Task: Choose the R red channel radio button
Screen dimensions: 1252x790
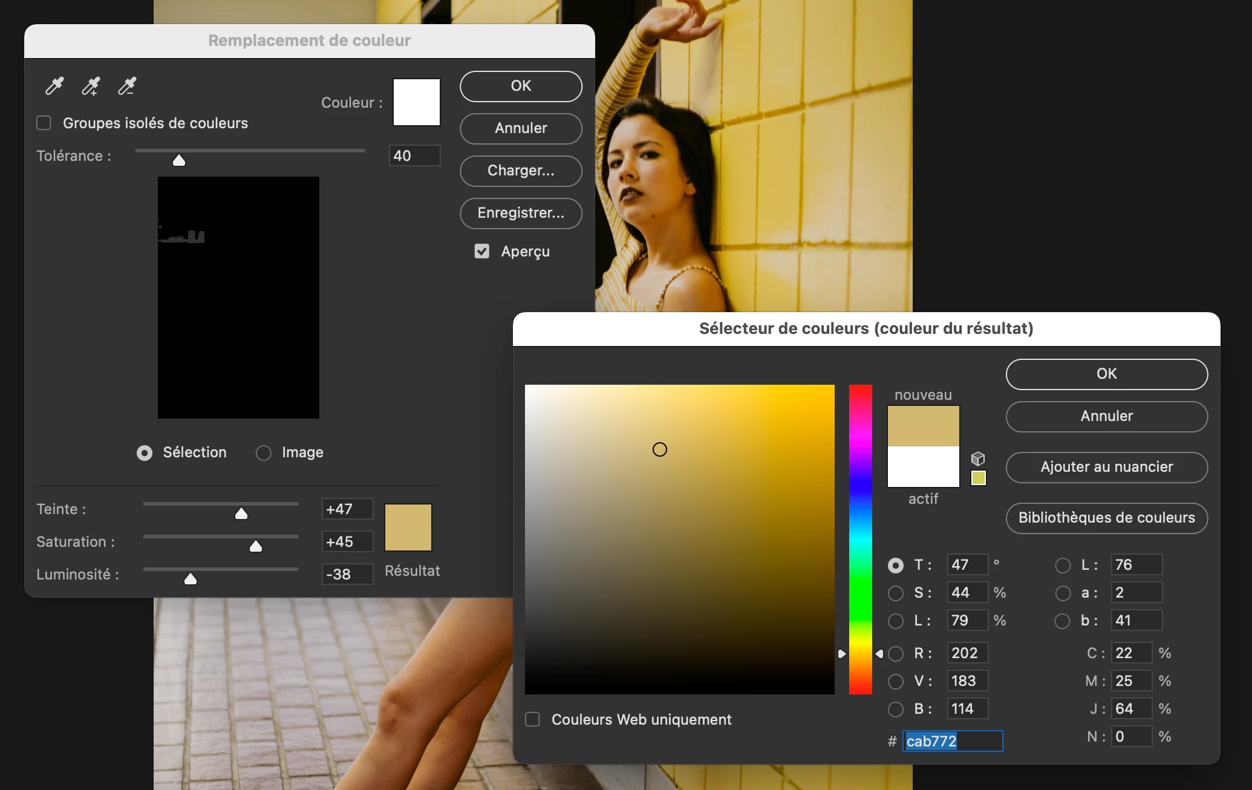Action: point(896,653)
